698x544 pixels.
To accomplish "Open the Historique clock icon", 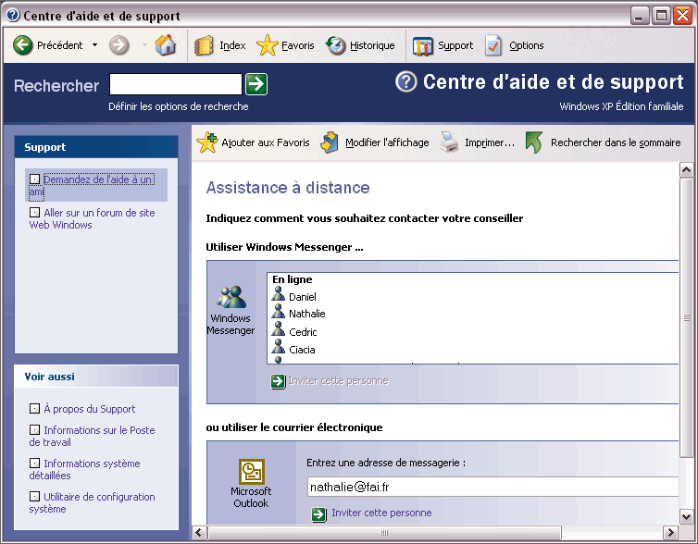I will pos(336,45).
